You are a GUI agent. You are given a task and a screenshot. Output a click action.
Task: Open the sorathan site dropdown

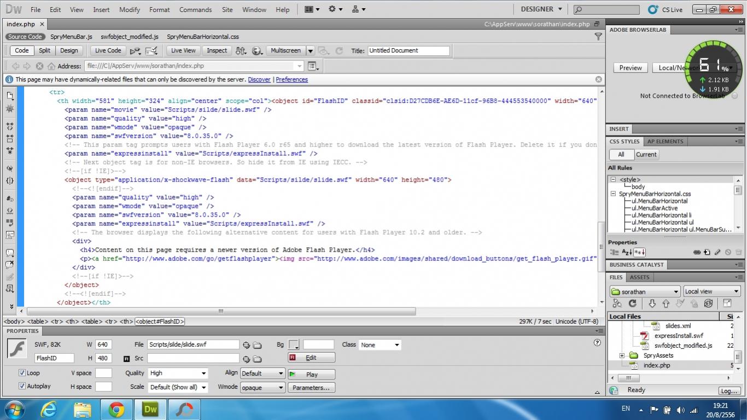645,291
